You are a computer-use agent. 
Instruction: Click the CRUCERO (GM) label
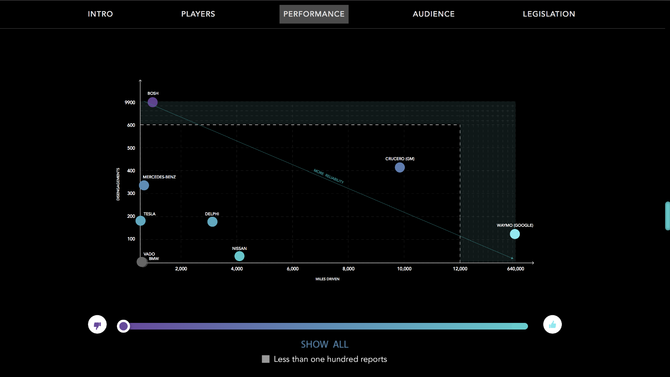[x=400, y=159]
